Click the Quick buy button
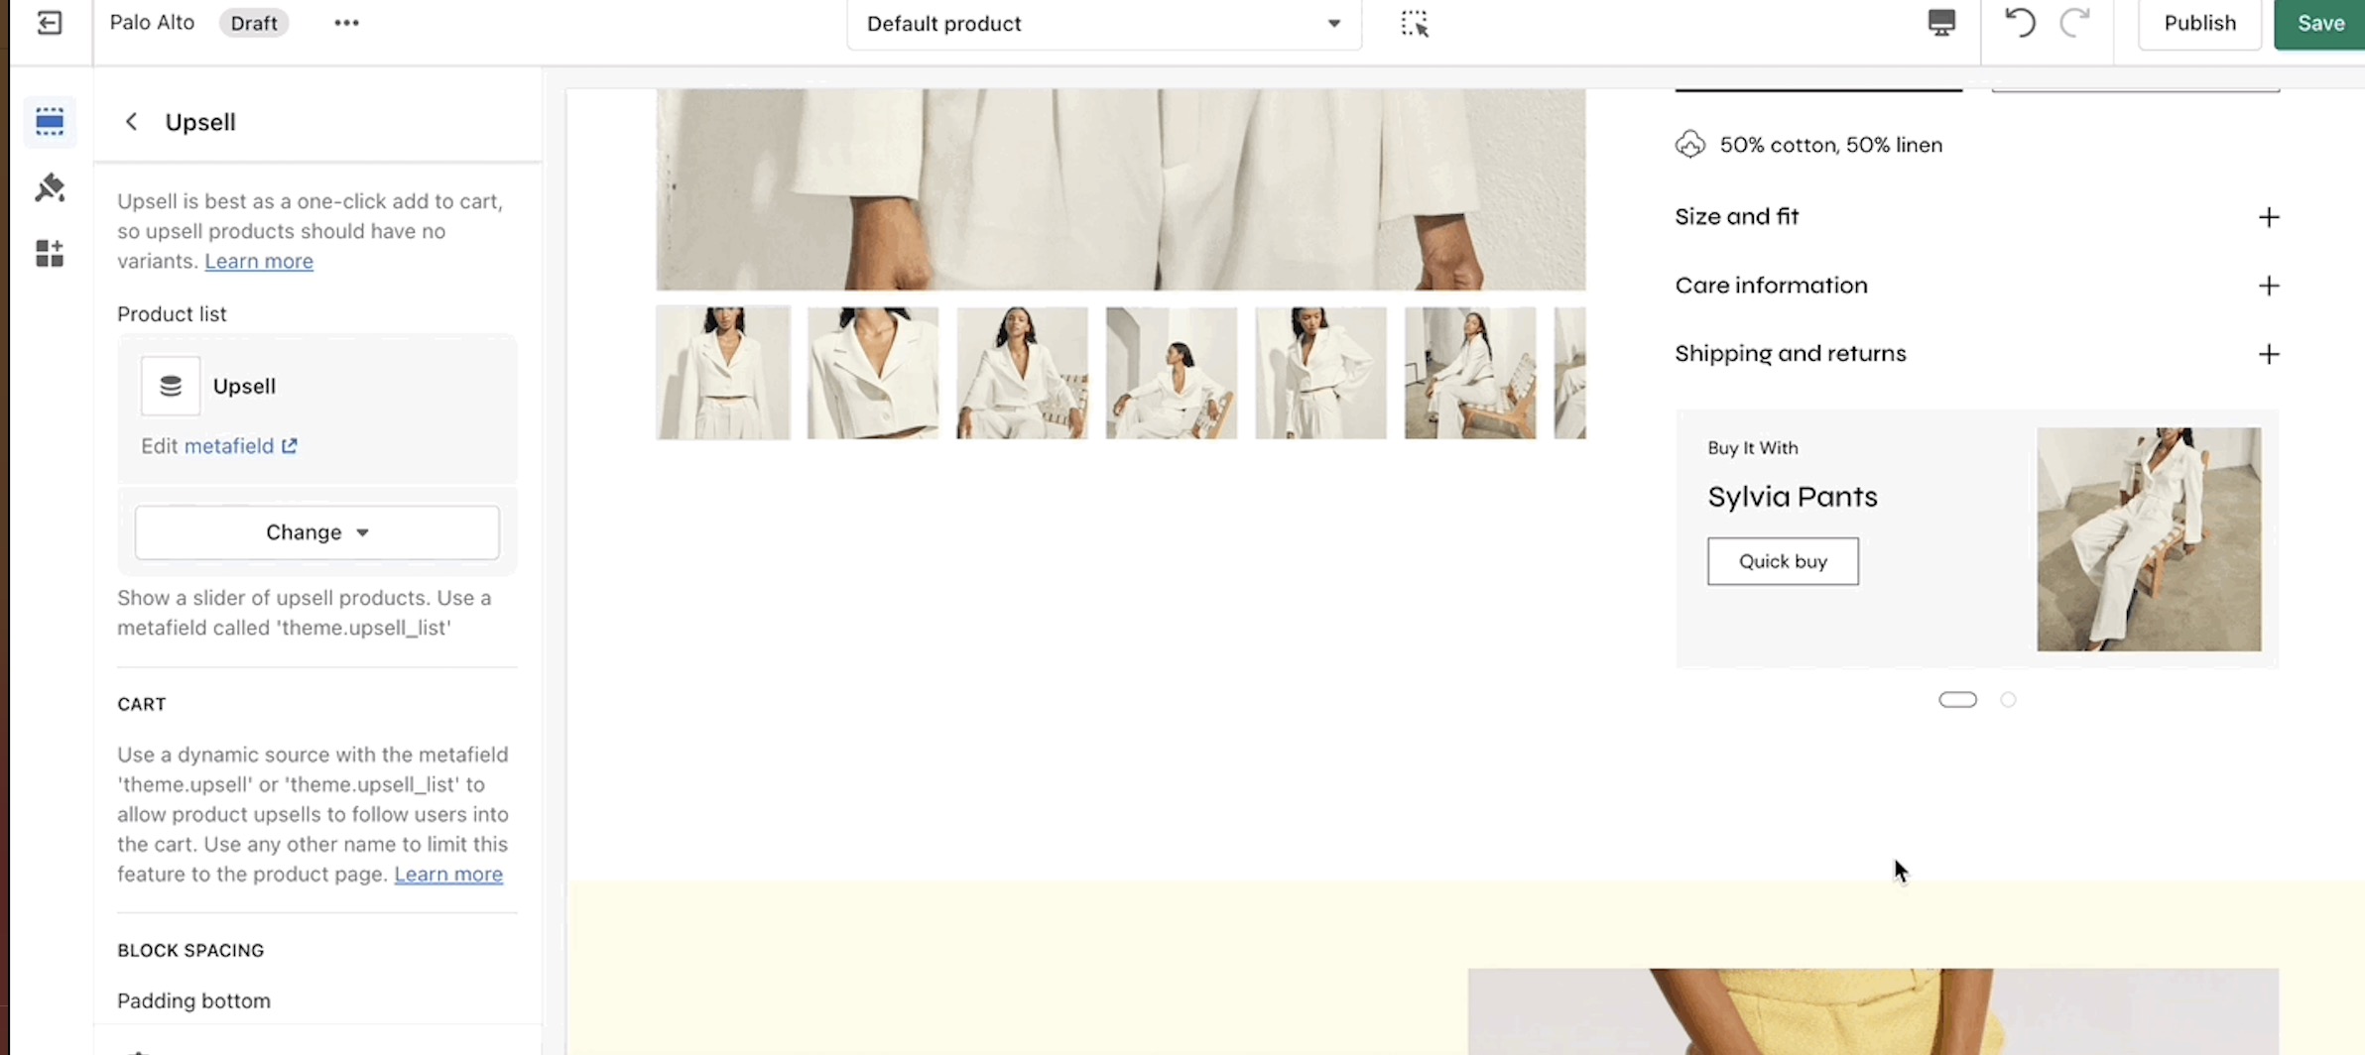2365x1055 pixels. click(x=1783, y=561)
